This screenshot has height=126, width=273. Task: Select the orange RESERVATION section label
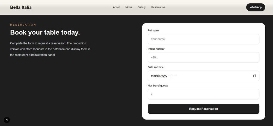pos(23,25)
